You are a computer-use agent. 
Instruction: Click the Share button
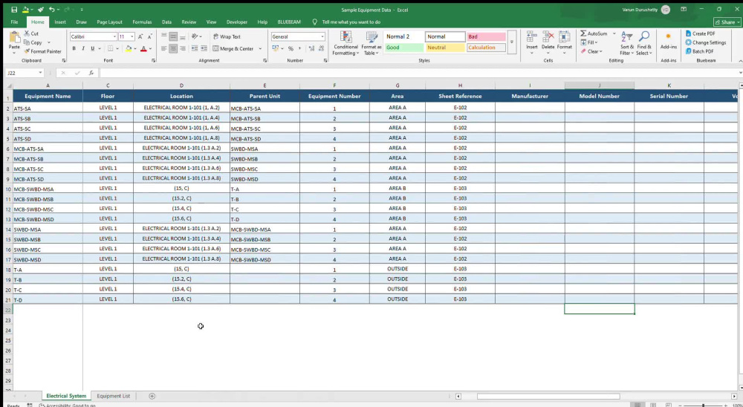[x=727, y=22]
